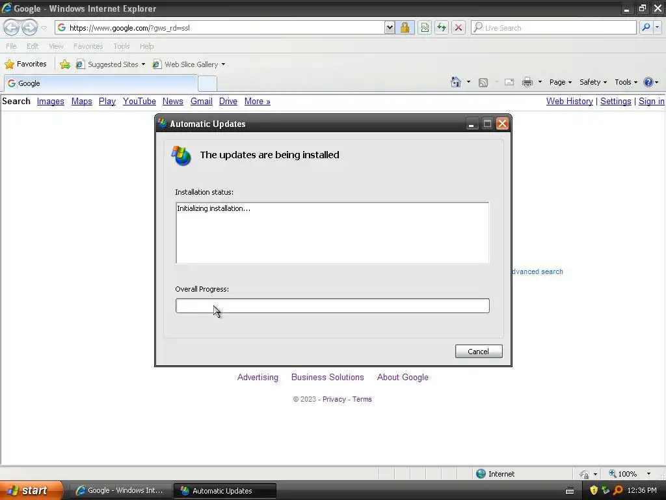This screenshot has width=666, height=500.
Task: Click the Print icon
Action: (527, 82)
